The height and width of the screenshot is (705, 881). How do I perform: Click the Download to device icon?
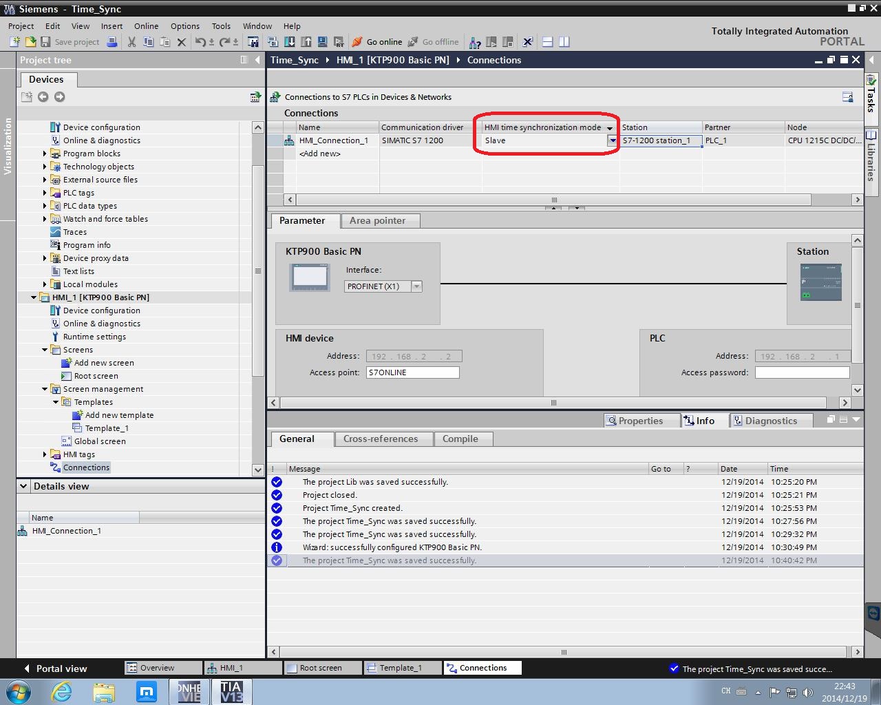289,42
